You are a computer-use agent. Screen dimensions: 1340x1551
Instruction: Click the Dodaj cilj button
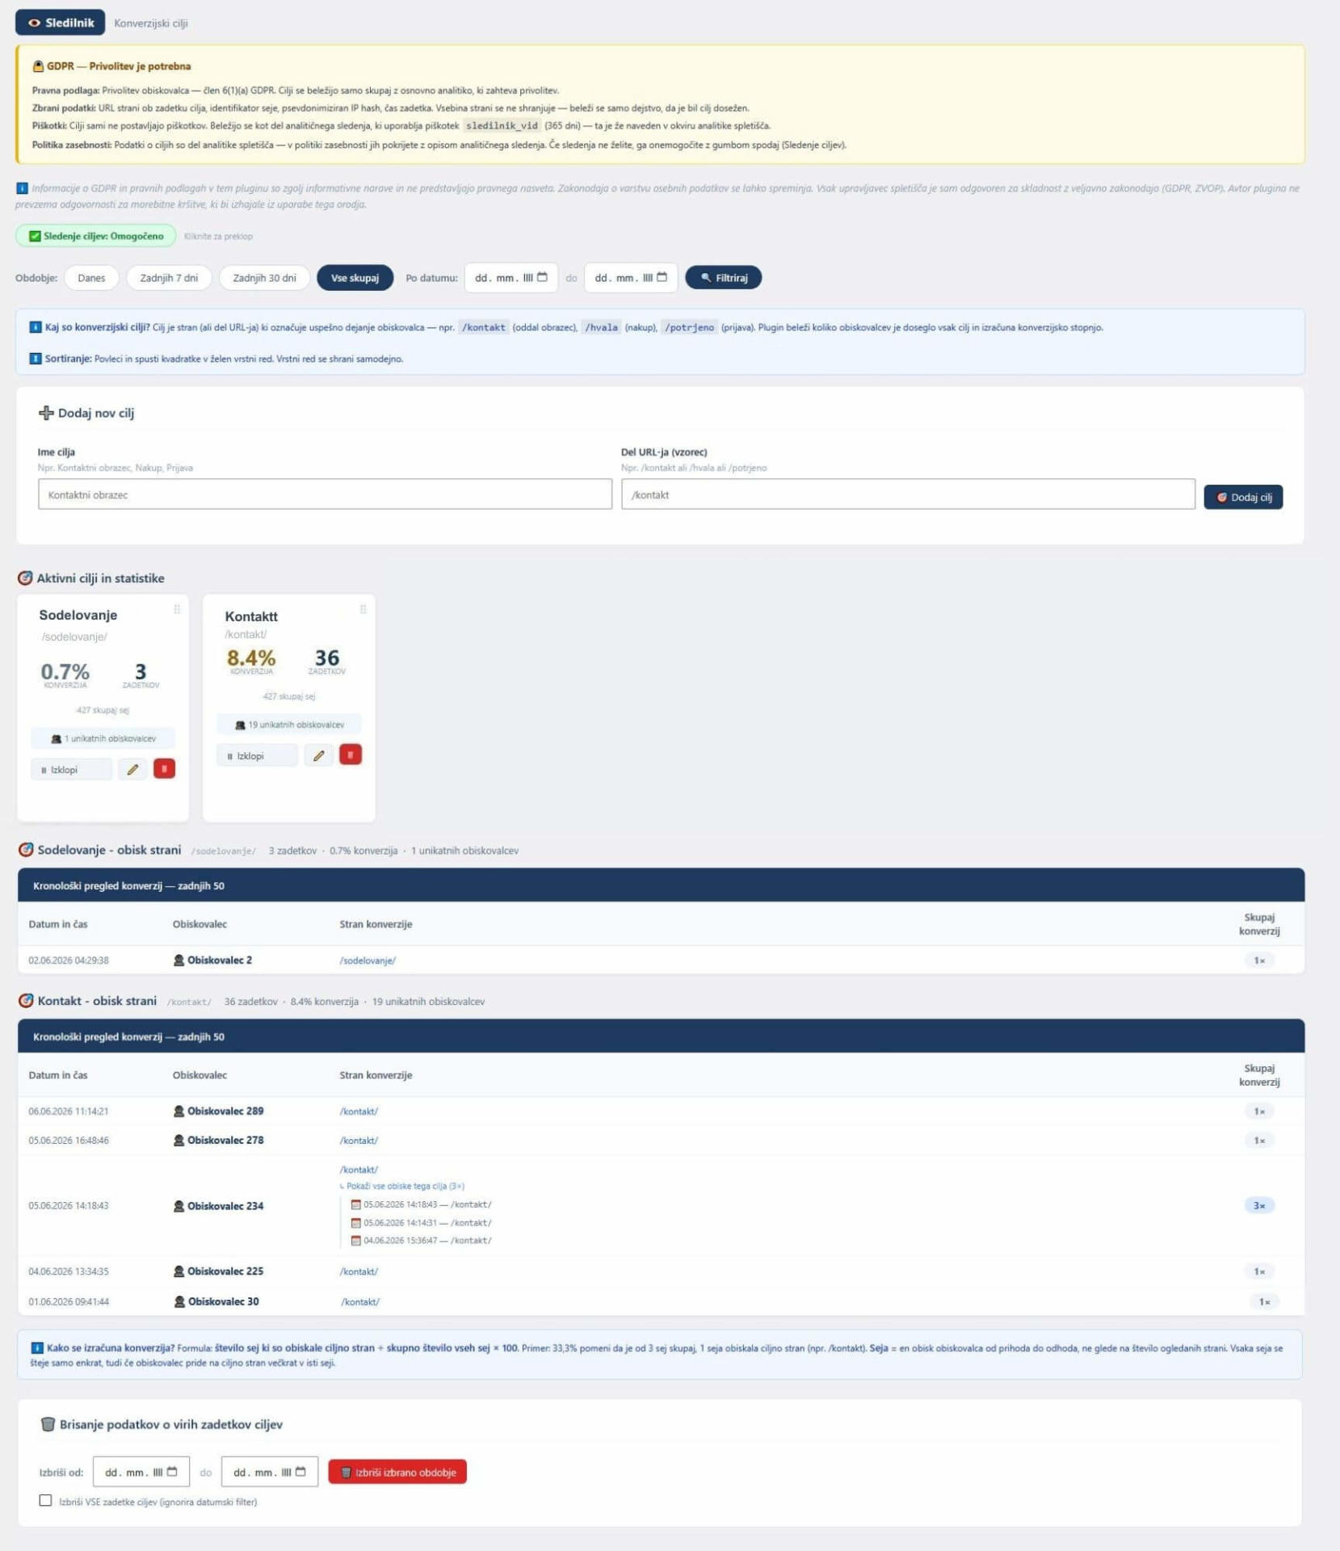coord(1243,498)
